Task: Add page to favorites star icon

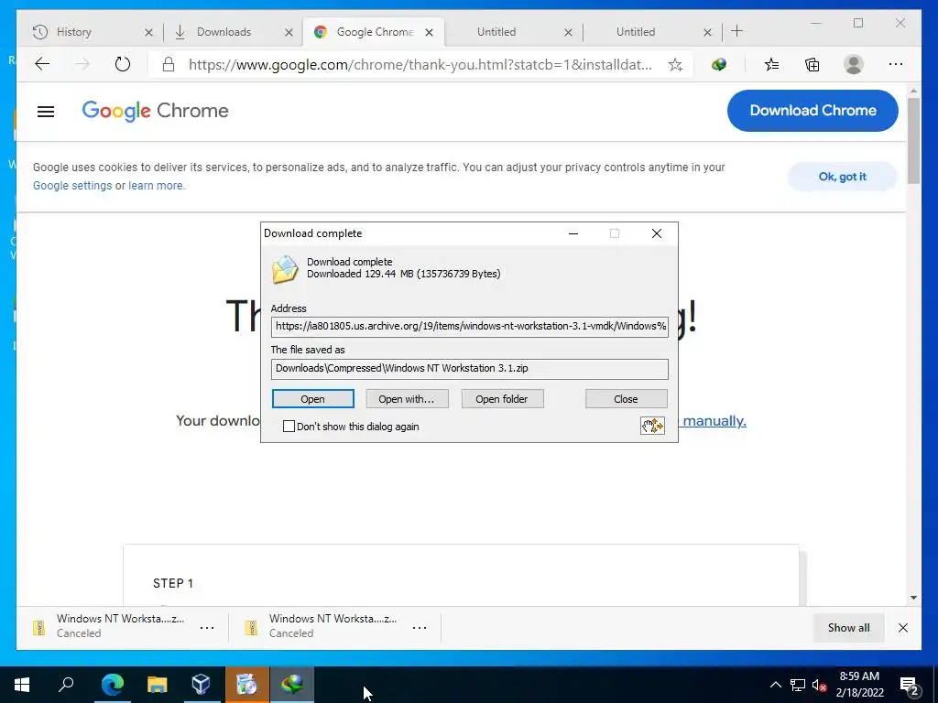Action: click(675, 65)
